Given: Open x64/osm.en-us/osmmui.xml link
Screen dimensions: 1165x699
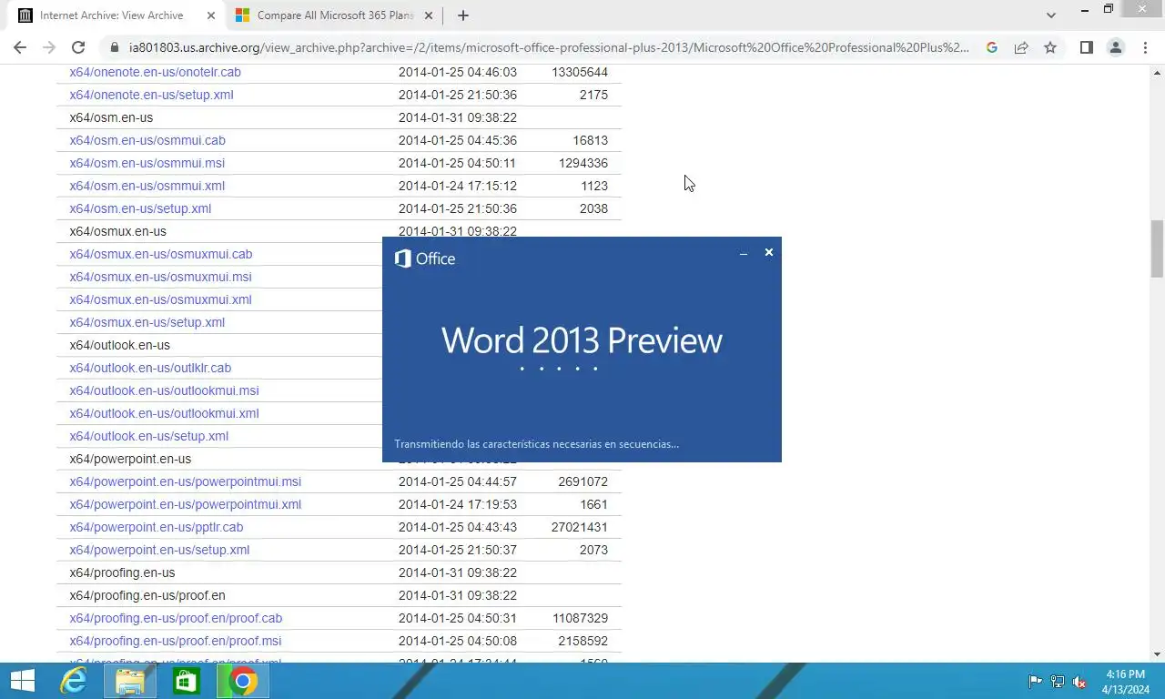Looking at the screenshot, I should coord(147,186).
